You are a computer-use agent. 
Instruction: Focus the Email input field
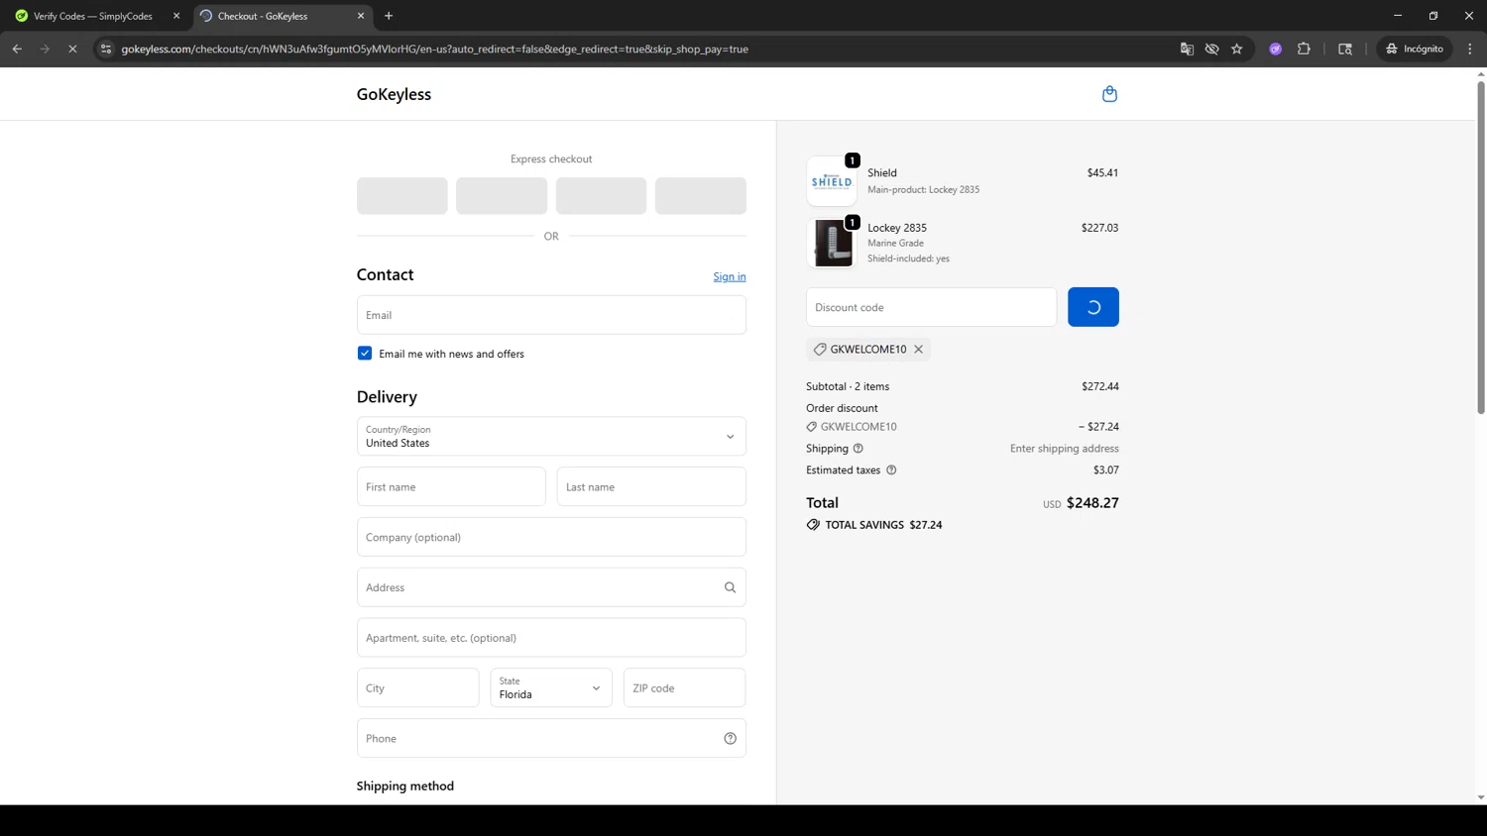click(x=551, y=315)
